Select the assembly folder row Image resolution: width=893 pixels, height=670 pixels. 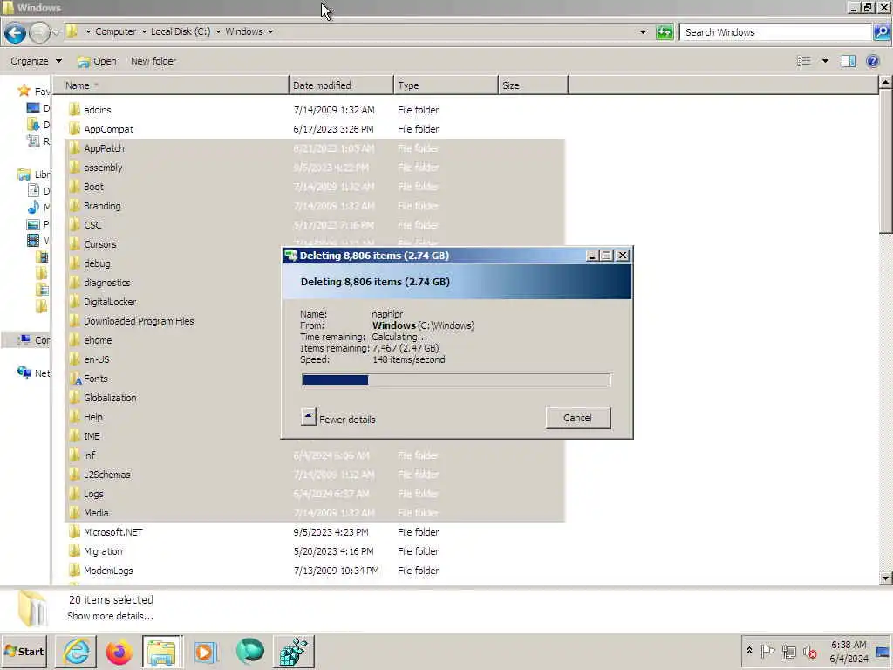(x=315, y=167)
